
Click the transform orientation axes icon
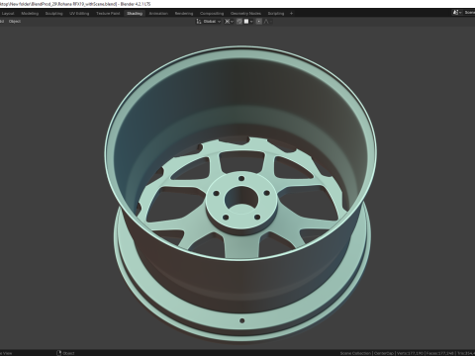[x=199, y=22]
